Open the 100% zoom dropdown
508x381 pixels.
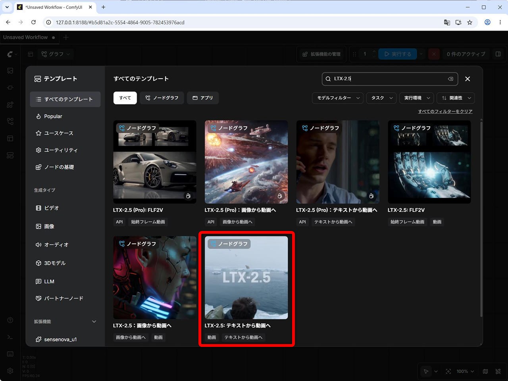(x=465, y=371)
